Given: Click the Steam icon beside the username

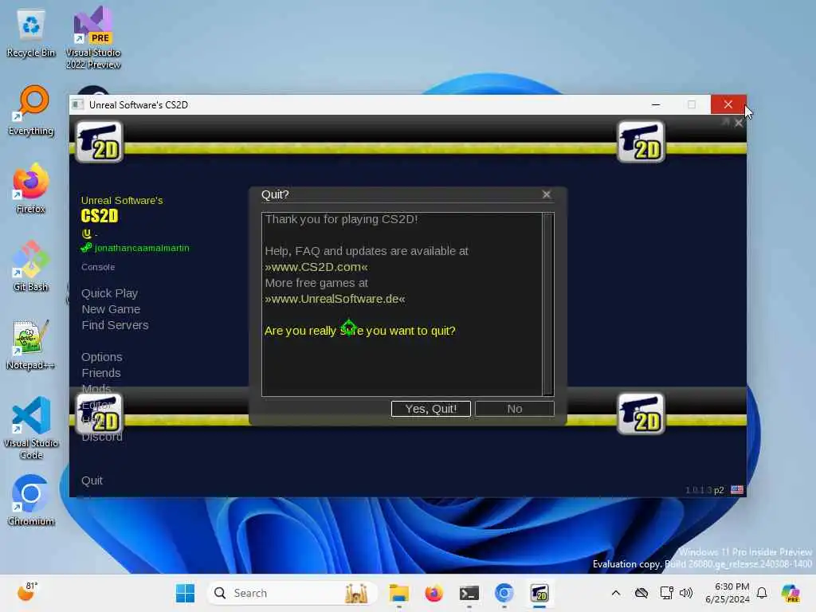Looking at the screenshot, I should [86, 248].
